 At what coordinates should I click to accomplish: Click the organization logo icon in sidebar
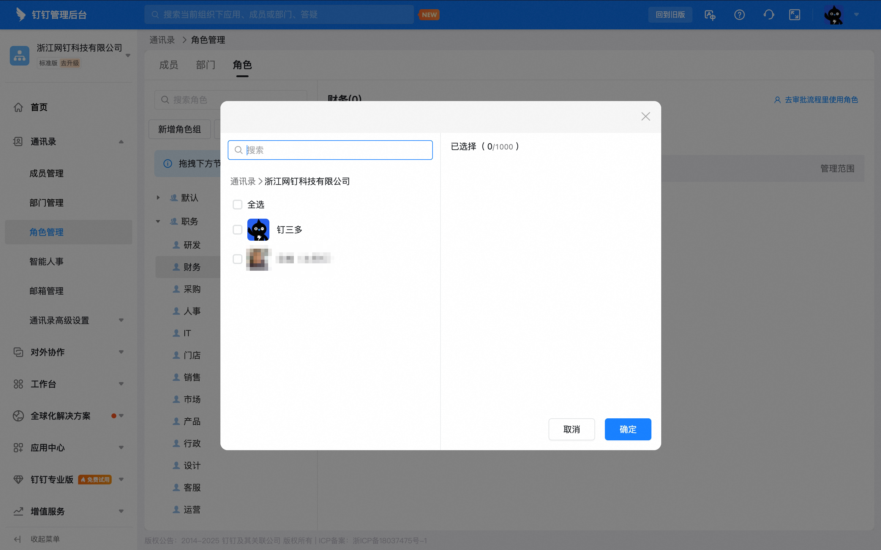(x=20, y=56)
